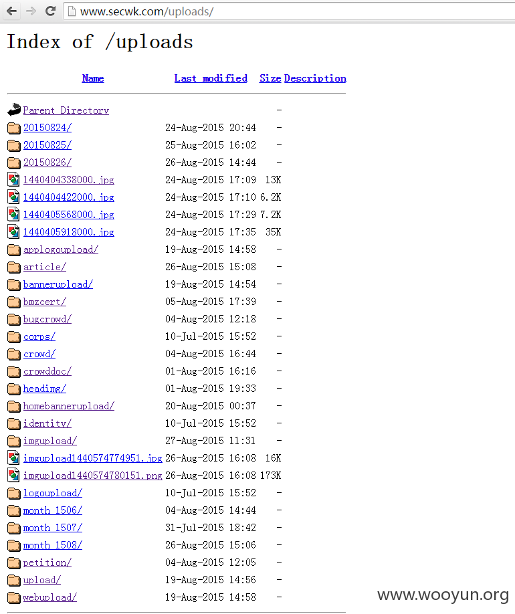Open the webupload/ directory
The height and width of the screenshot is (614, 515).
(x=50, y=597)
